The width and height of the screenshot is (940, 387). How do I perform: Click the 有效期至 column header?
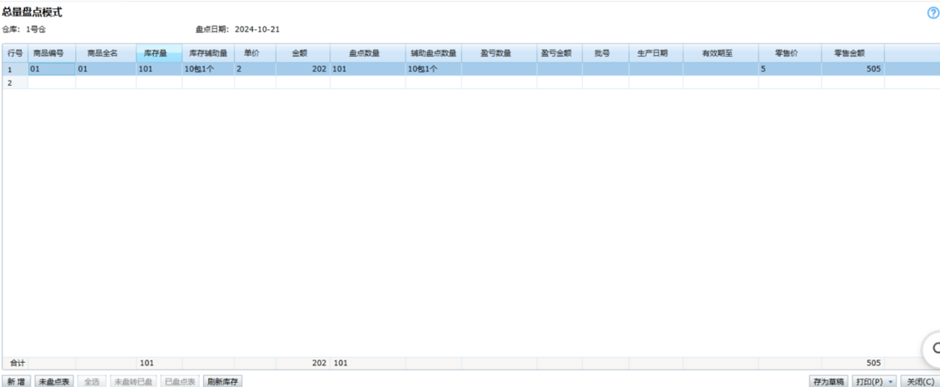[x=719, y=53]
